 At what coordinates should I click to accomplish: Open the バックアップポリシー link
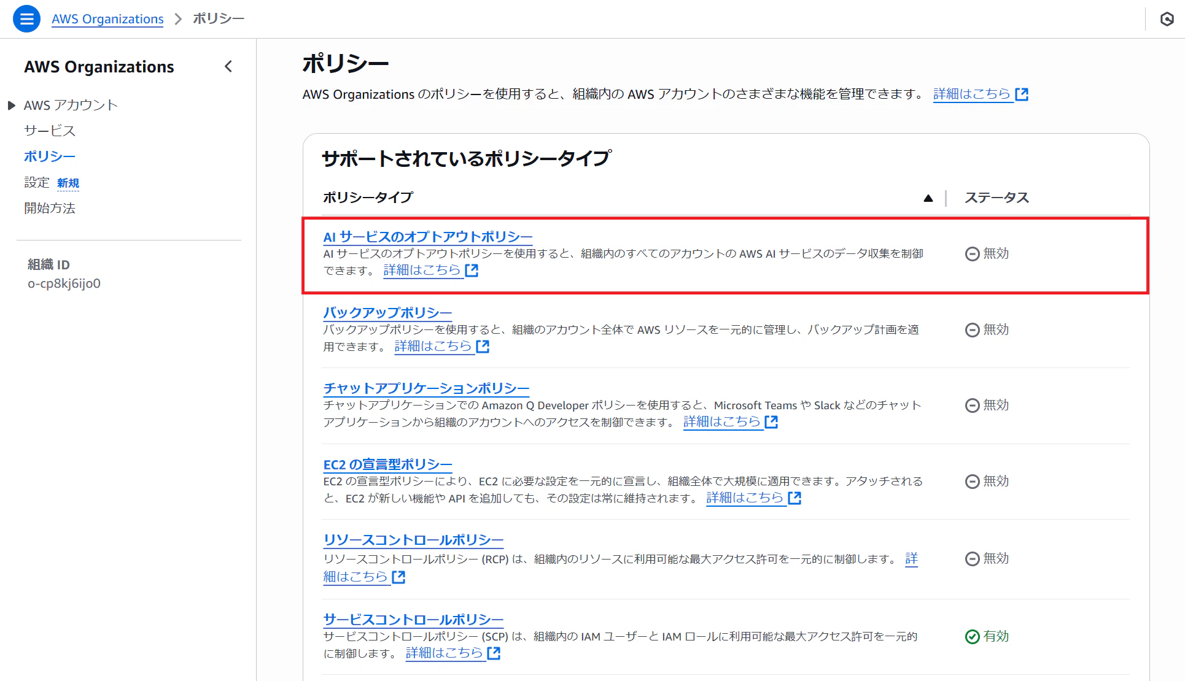coord(387,313)
